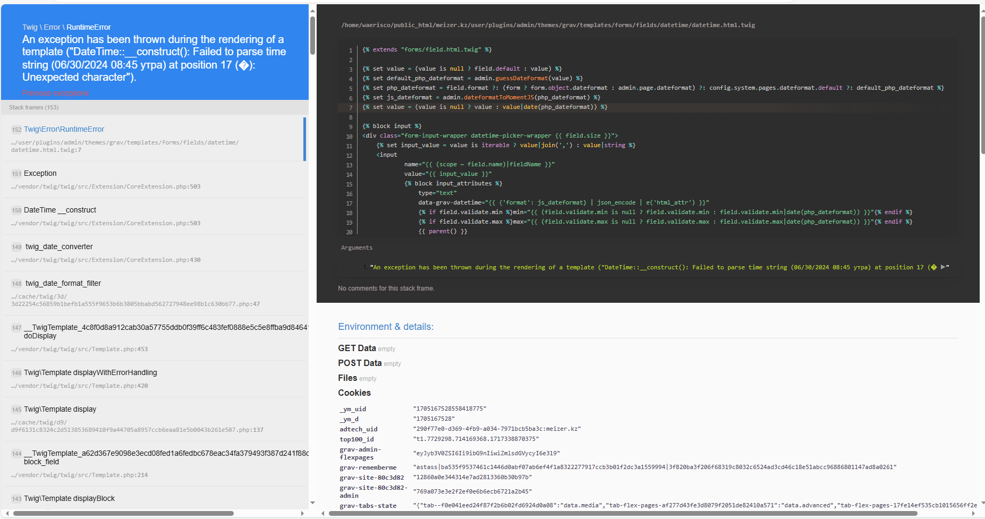Click code line 9 block input
985x519 pixels.
pyautogui.click(x=392, y=126)
